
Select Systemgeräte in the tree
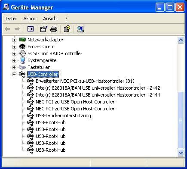42,60
